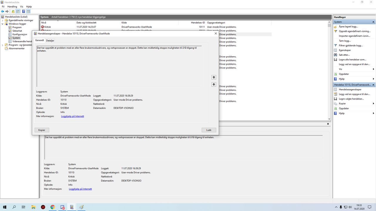The width and height of the screenshot is (376, 211).
Task: Click the floppy icon for Lagre valgte hendelser
Action: 336,99
